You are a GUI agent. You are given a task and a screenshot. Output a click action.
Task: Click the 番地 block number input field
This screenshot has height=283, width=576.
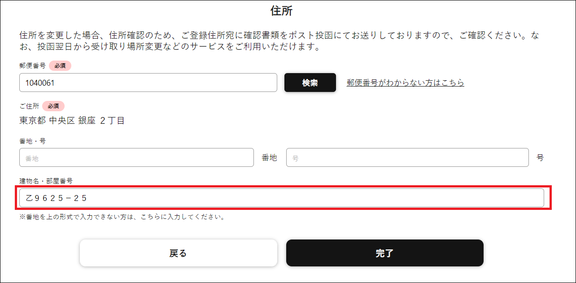pyautogui.click(x=136, y=157)
